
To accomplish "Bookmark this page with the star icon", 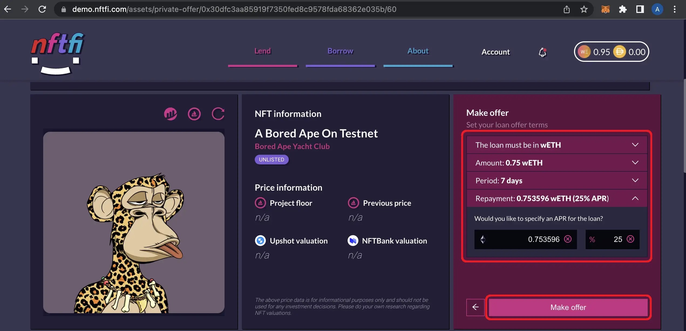I will 584,9.
